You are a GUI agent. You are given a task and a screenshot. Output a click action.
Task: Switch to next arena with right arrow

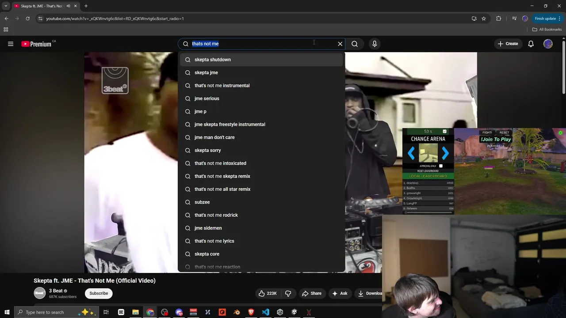[x=445, y=154]
